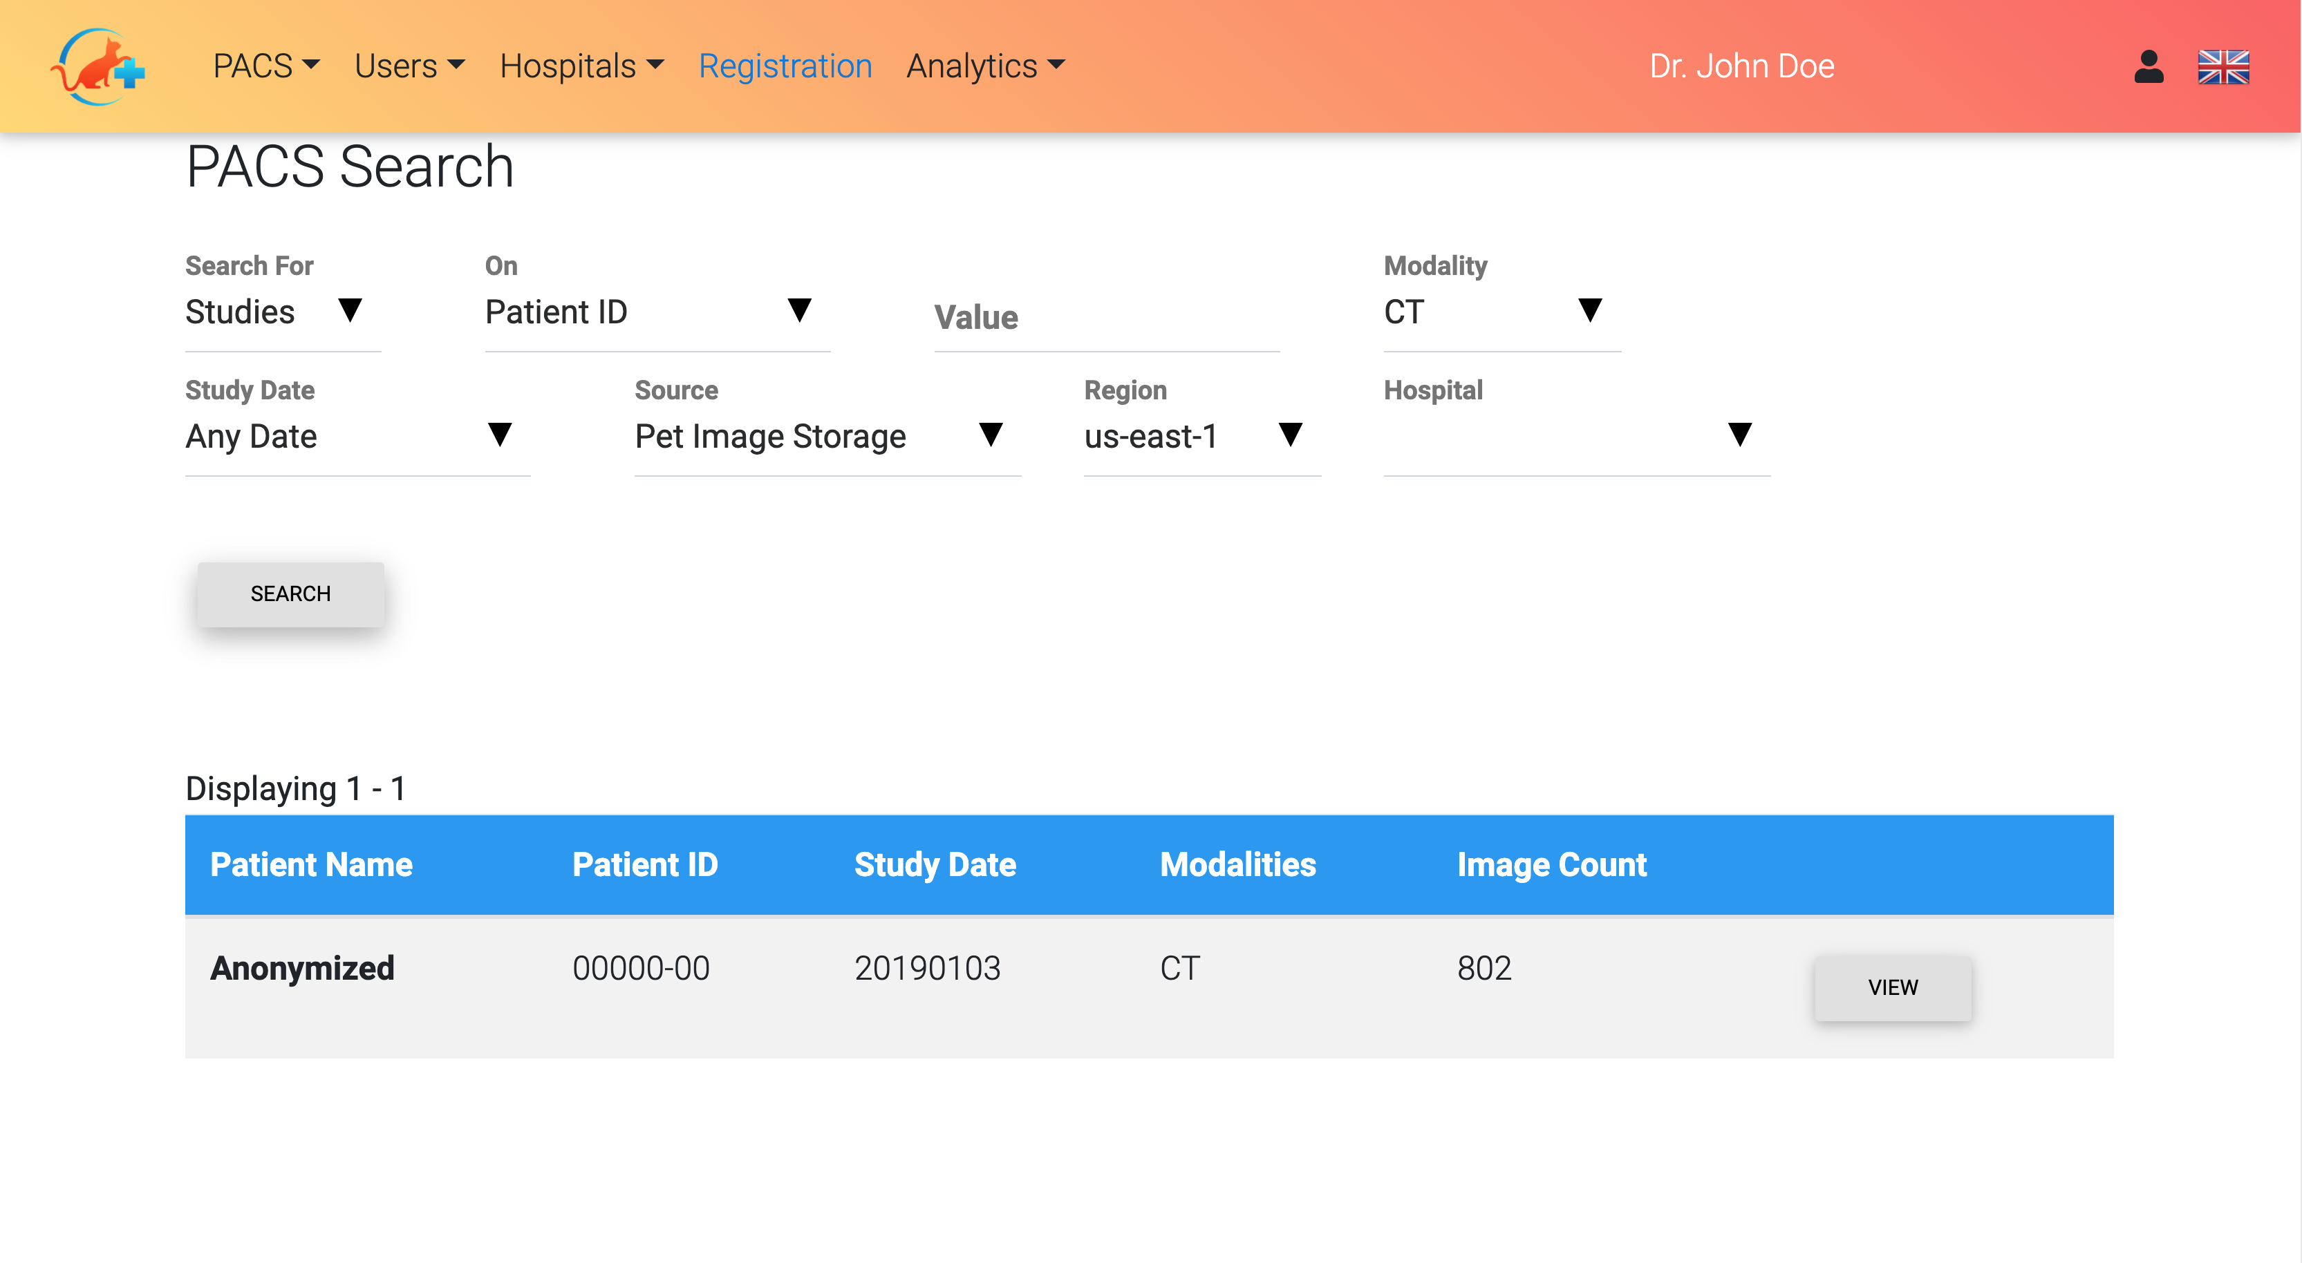Image resolution: width=2302 pixels, height=1263 pixels.
Task: Click the Displaying 1 - 1 text
Action: click(x=296, y=789)
